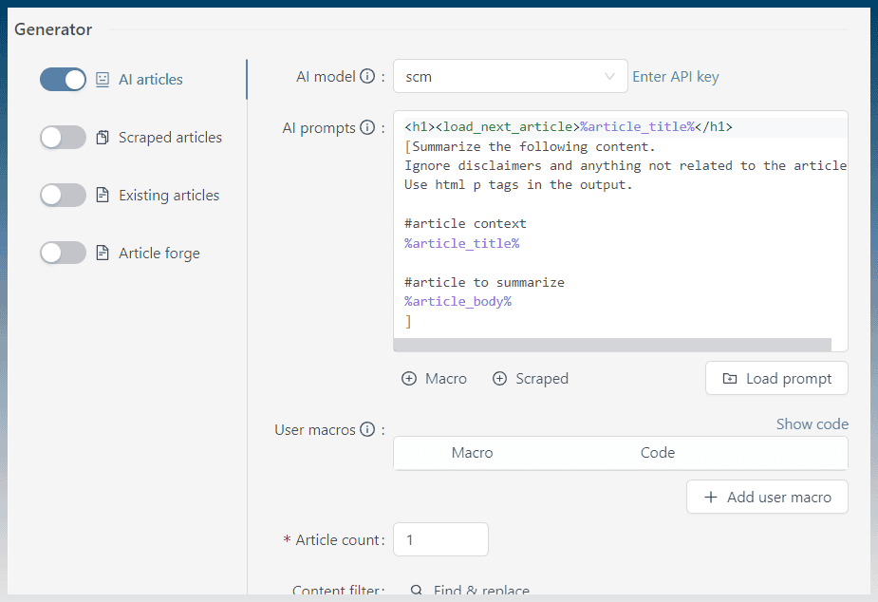Viewport: 878px width, 602px height.
Task: Open the AI model scm dropdown
Action: pyautogui.click(x=510, y=76)
